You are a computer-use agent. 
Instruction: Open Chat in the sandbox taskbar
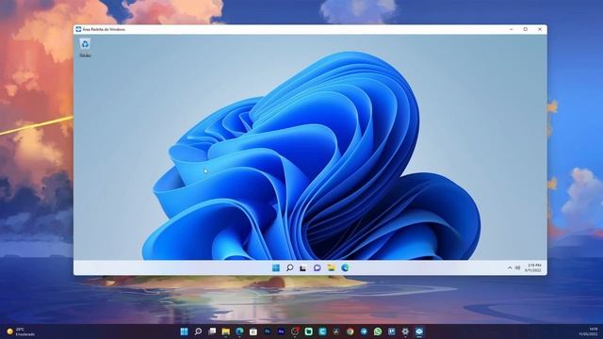pos(317,267)
